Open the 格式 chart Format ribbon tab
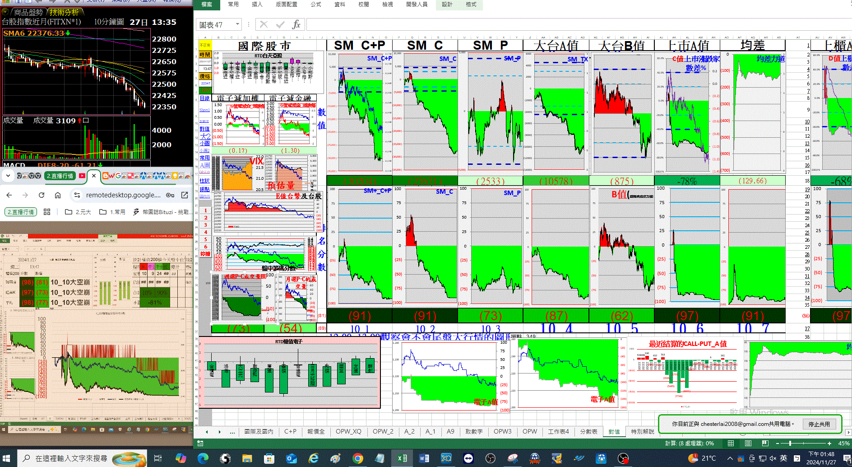 (471, 5)
